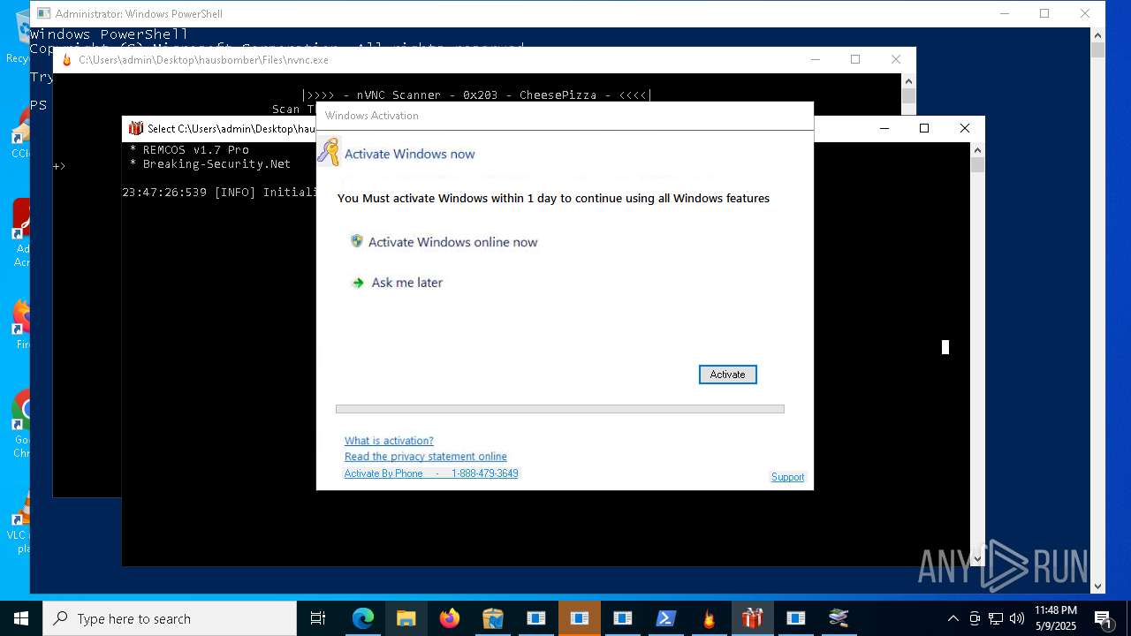Open the stacked books taskbar app
This screenshot has width=1131, height=636.
tap(839, 618)
